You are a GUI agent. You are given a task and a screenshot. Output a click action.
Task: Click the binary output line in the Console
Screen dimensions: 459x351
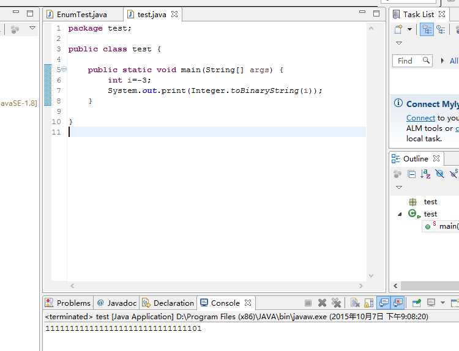coord(123,328)
